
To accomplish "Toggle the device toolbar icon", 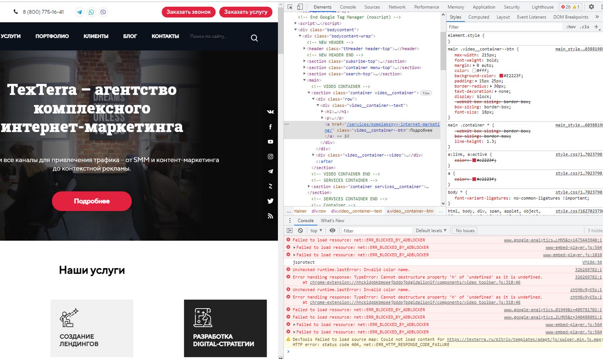I will pos(300,7).
